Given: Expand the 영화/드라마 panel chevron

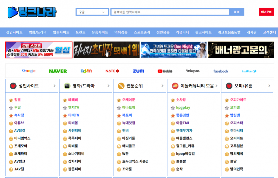Looking at the screenshot, I should click(x=108, y=86).
